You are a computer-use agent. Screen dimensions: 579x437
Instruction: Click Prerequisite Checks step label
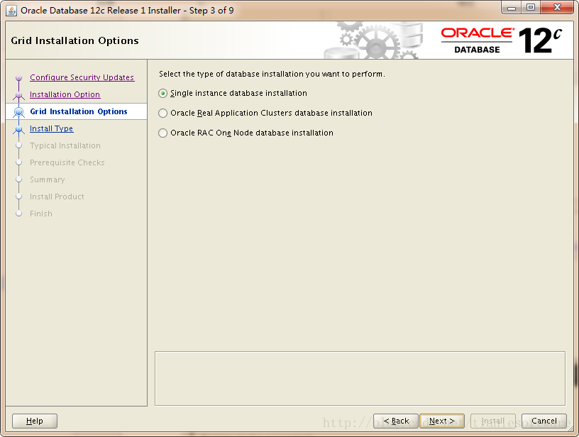pos(67,162)
